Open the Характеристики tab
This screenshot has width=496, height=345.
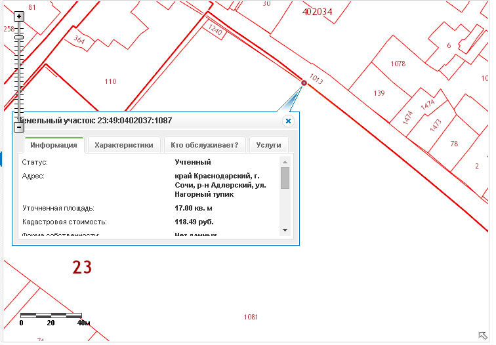click(124, 145)
